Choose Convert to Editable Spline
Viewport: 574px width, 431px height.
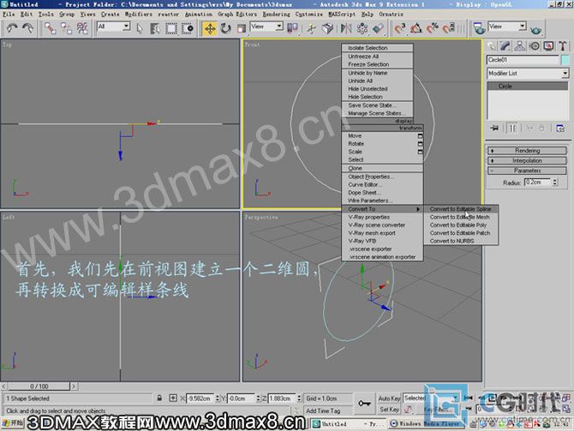pos(461,209)
